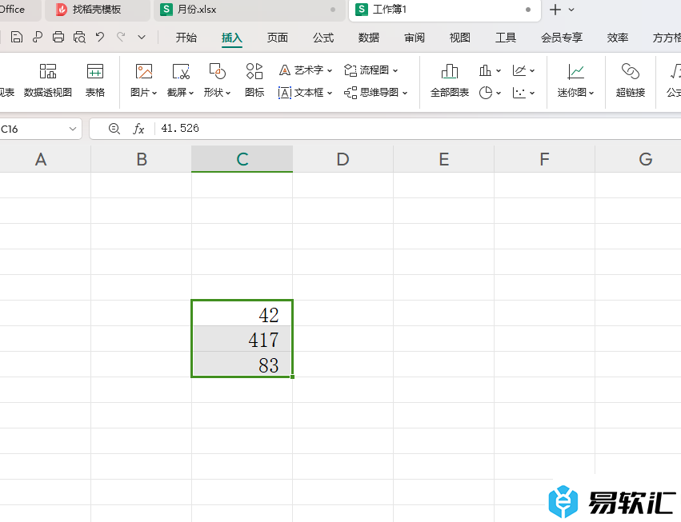Expand the Name Box dropdown arrow
The image size is (681, 522).
(x=73, y=129)
